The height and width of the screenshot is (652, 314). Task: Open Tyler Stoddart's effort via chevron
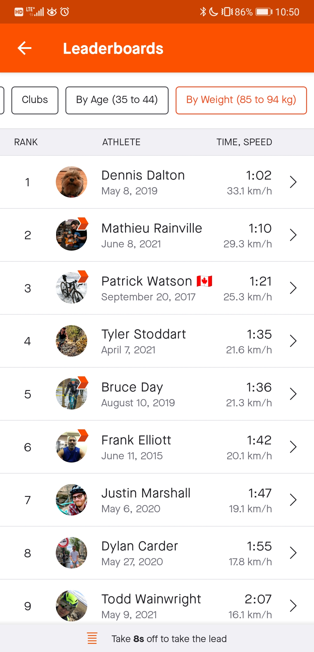coord(293,341)
